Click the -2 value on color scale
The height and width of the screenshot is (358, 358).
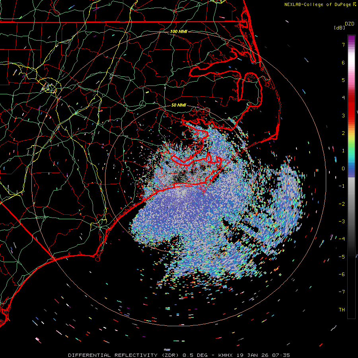tap(342, 204)
